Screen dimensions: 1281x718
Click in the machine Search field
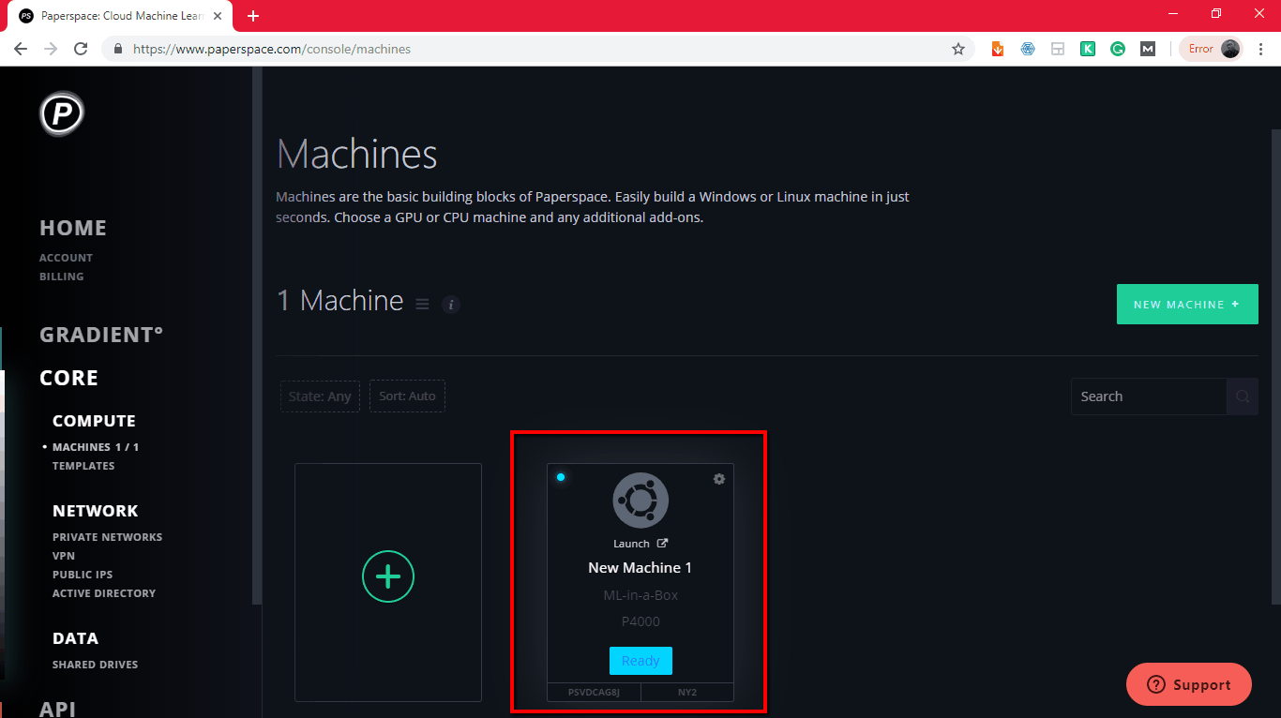1149,396
